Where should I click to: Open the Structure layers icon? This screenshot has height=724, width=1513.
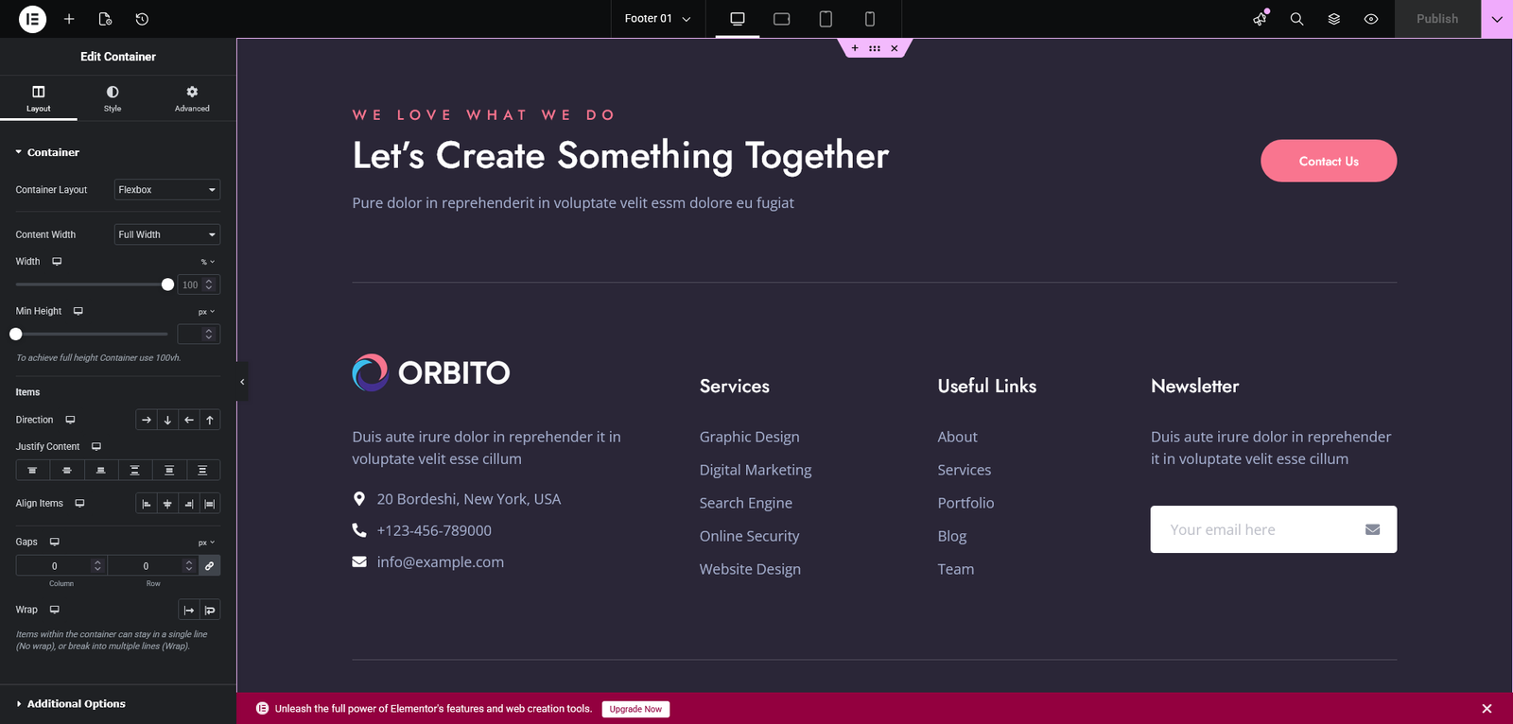1333,19
